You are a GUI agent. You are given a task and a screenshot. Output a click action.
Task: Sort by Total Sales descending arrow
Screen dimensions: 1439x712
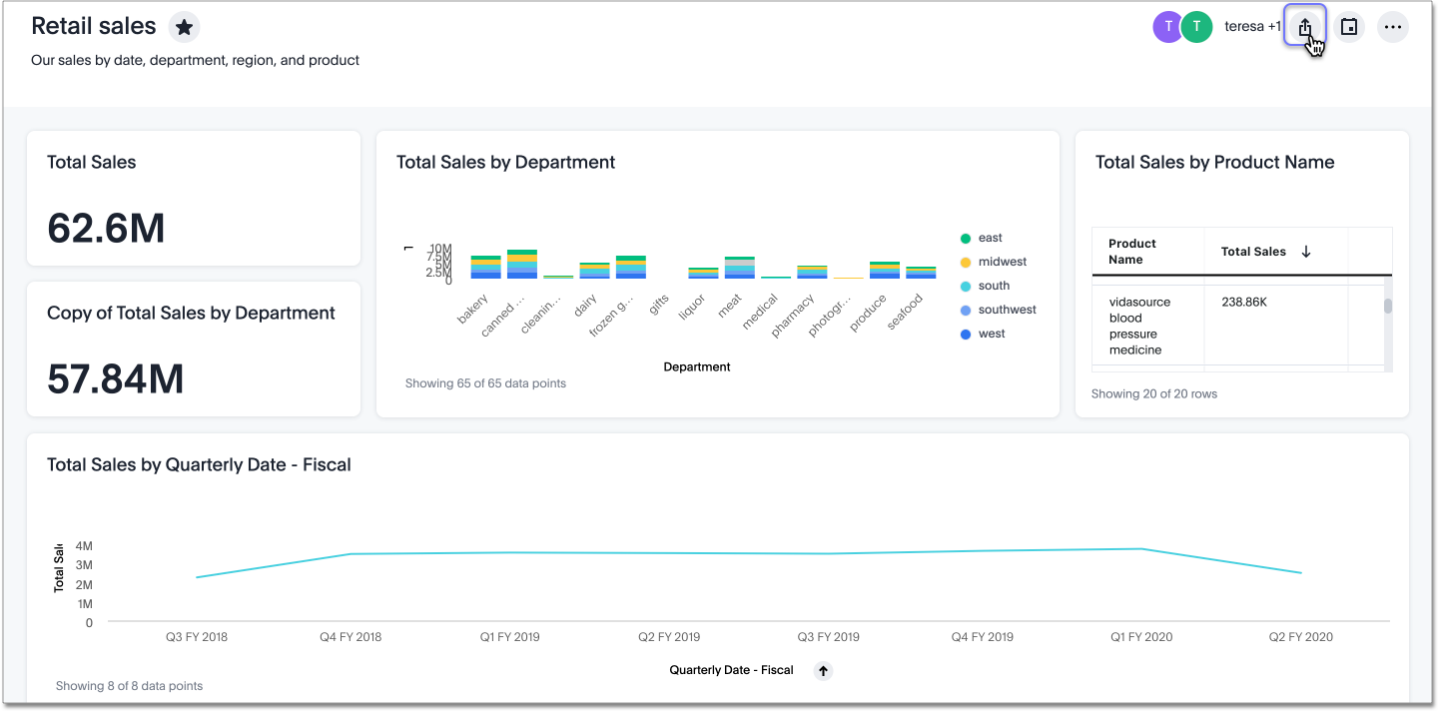1305,252
